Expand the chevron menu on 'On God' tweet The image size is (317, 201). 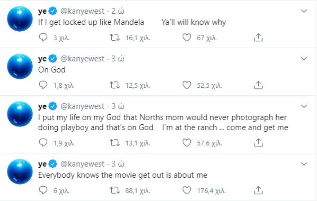click(304, 59)
